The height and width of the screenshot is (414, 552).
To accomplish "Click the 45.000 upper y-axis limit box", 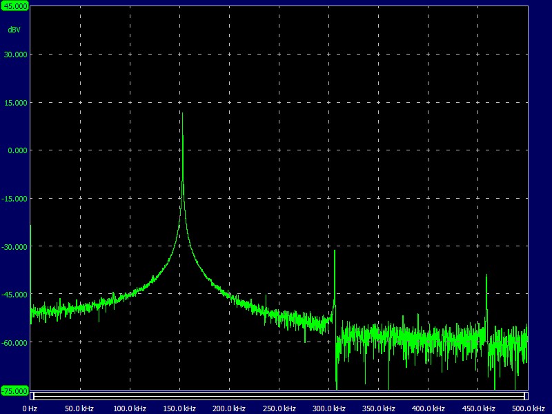I will [x=14, y=6].
